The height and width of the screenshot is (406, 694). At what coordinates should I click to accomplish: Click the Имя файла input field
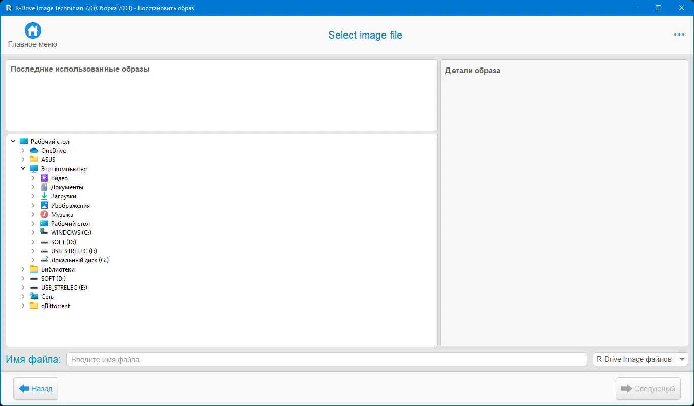(x=327, y=359)
